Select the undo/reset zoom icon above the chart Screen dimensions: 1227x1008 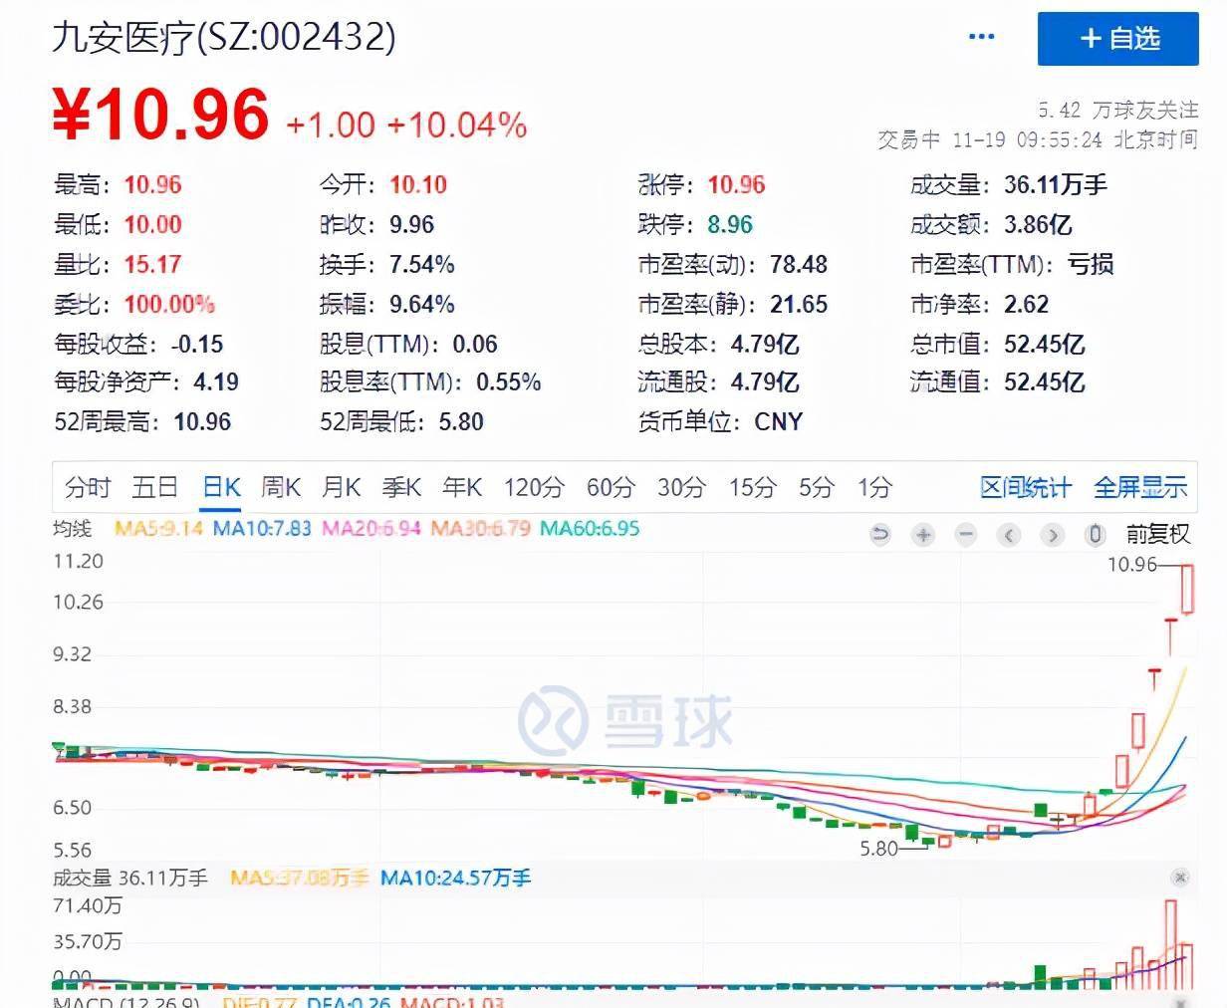[x=880, y=535]
